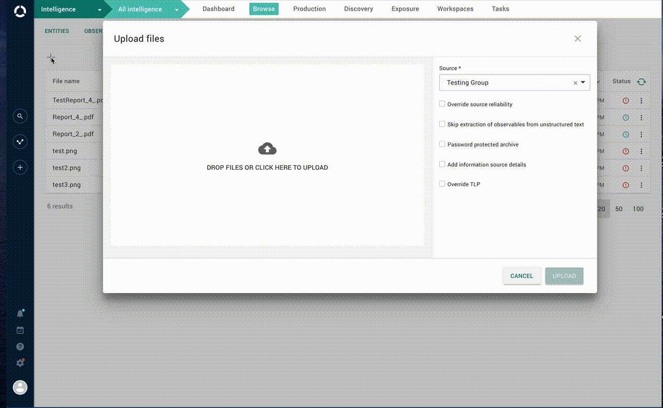Open the Workspaces tab
The image size is (663, 408).
pyautogui.click(x=455, y=9)
